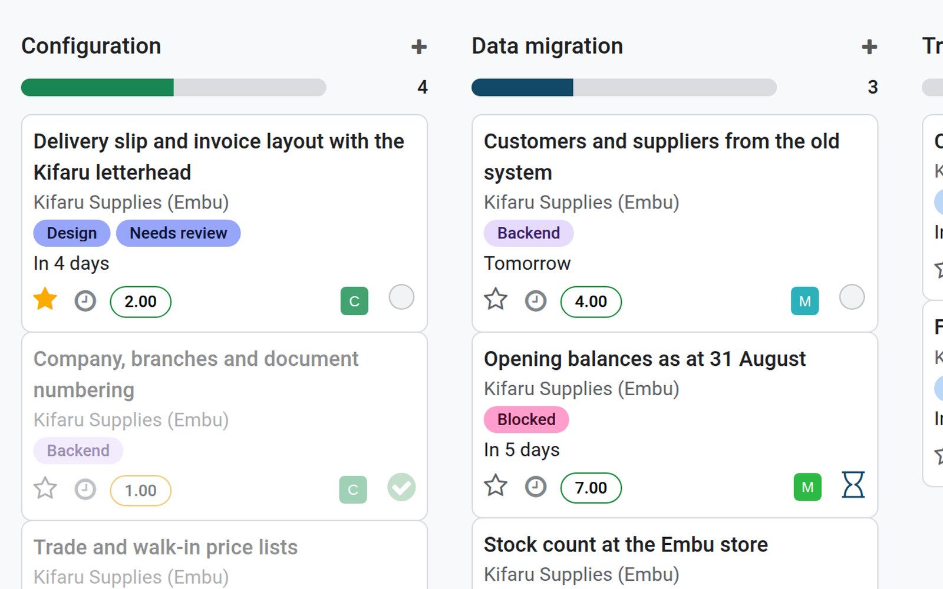
Task: Open Company, branches and document numbering card title
Action: 196,374
